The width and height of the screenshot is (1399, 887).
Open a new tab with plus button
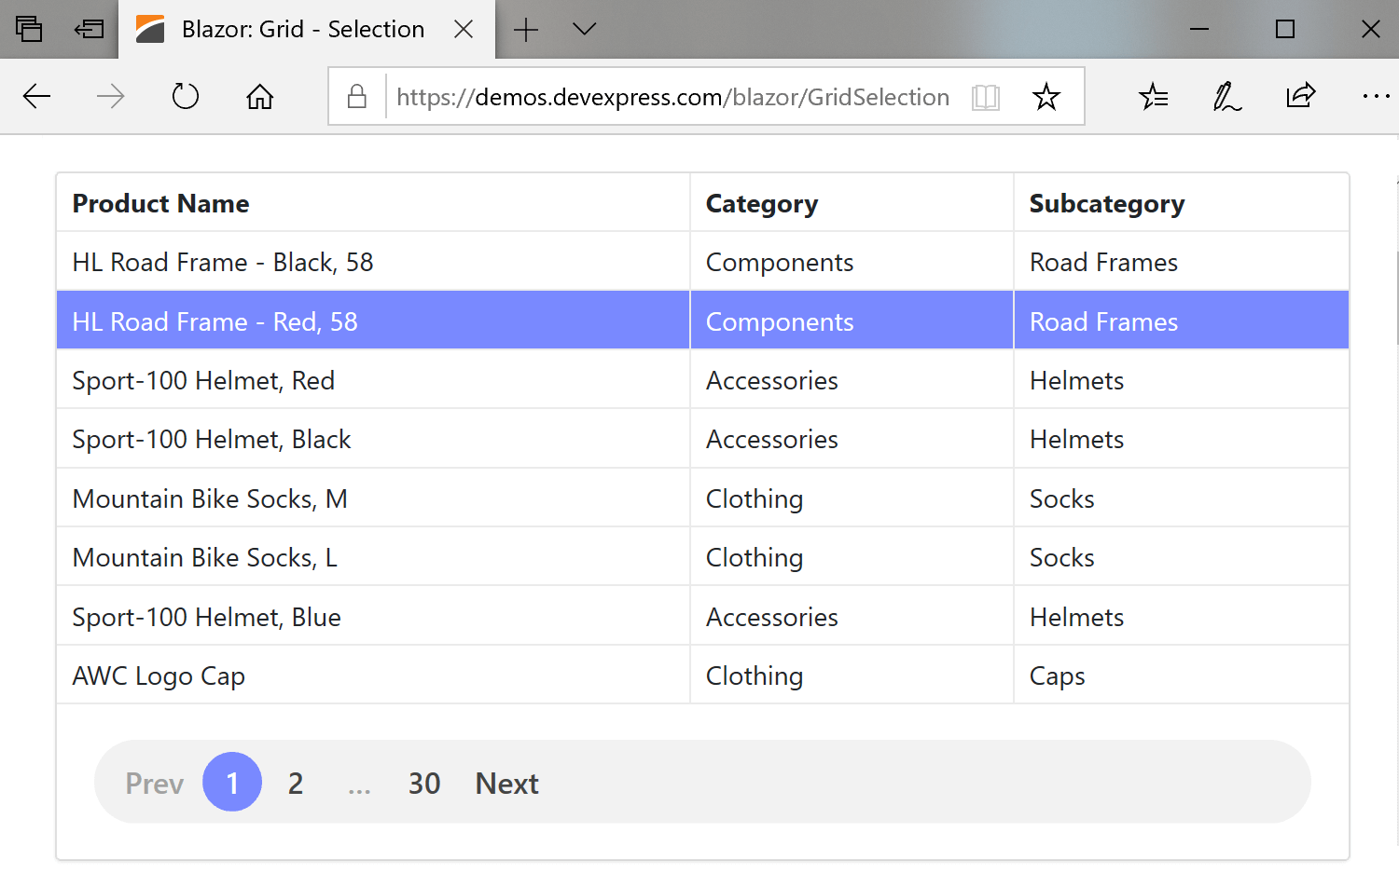pos(526,29)
